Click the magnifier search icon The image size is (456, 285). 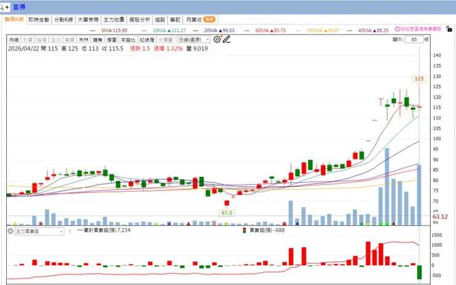click(1, 7)
